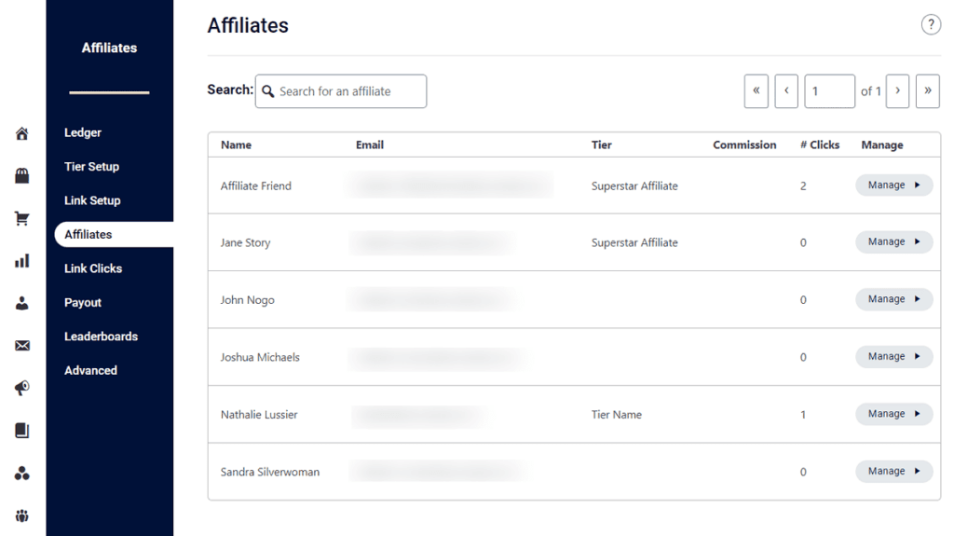Select the Joshua Michaels name cell
The height and width of the screenshot is (536, 954).
(x=260, y=357)
